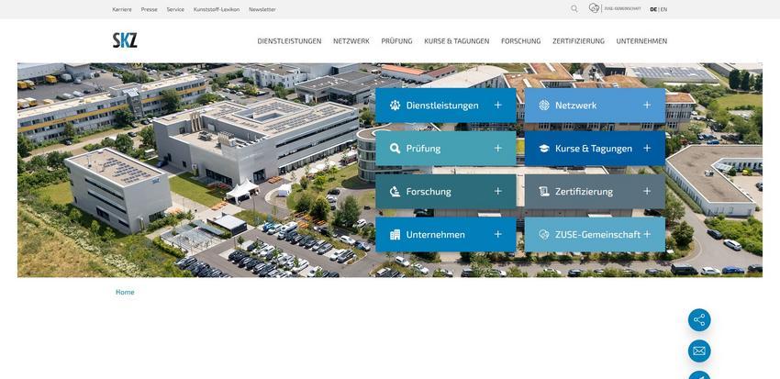Click the Home breadcrumb

(125, 292)
